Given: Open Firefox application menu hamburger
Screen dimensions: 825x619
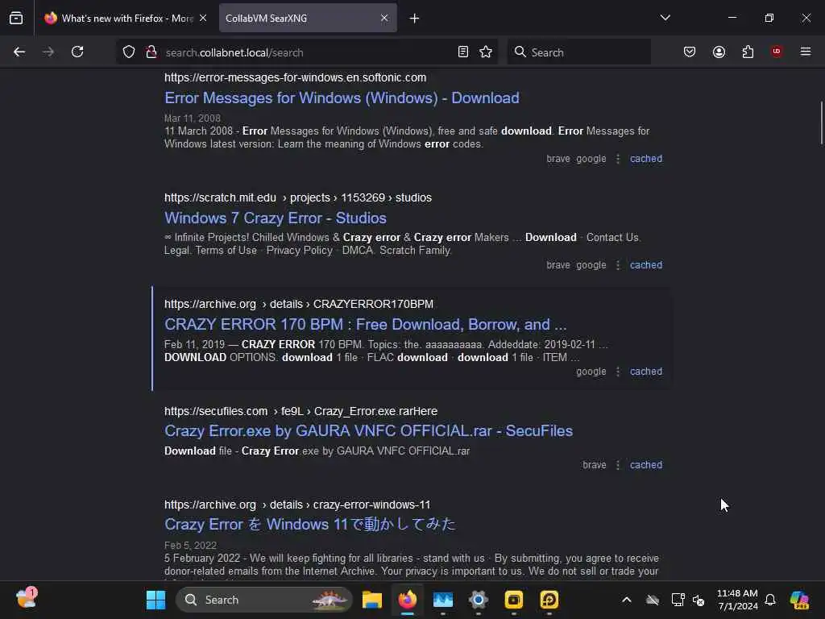Looking at the screenshot, I should coord(806,52).
